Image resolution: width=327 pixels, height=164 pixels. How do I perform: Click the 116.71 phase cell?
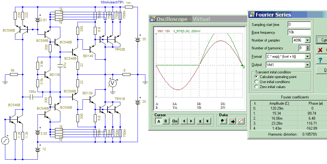(312, 123)
